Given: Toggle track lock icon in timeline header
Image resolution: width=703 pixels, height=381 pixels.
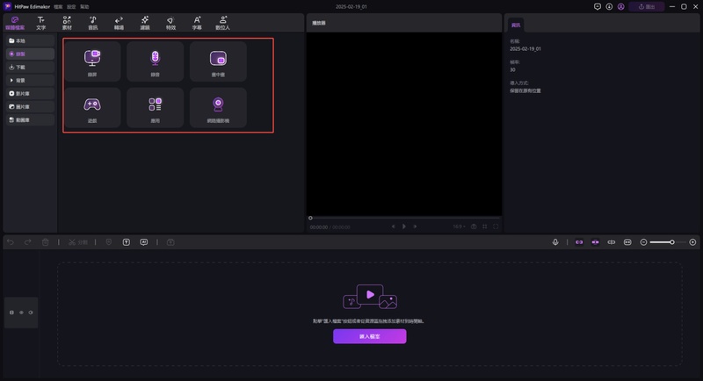Looking at the screenshot, I should point(11,313).
